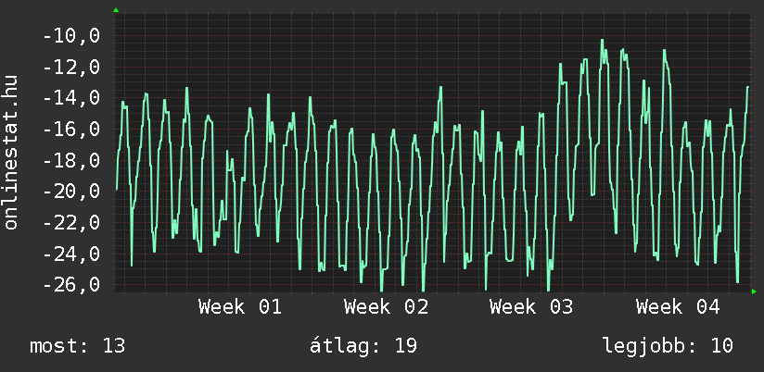Click the -24,0 y-axis label
The image size is (764, 372).
click(72, 254)
